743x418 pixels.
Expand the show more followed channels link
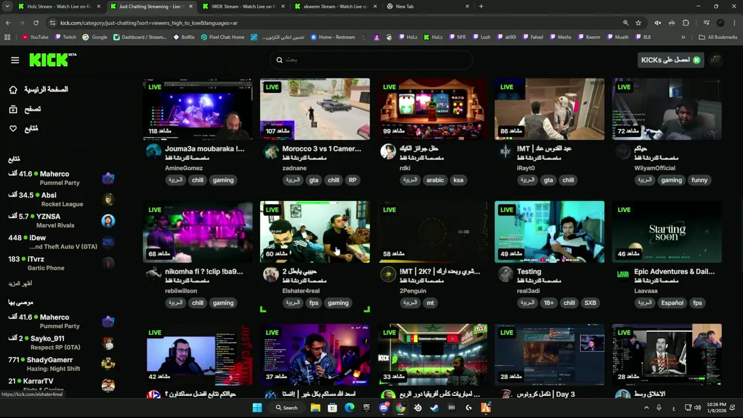click(20, 283)
